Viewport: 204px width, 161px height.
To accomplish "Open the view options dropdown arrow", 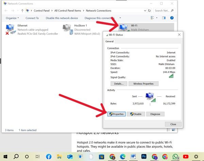I will pos(157,18).
